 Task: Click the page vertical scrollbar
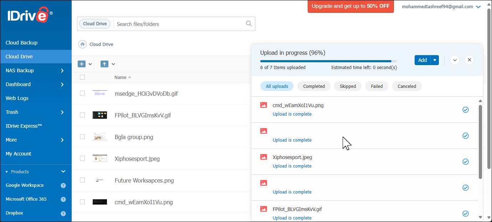(489, 89)
